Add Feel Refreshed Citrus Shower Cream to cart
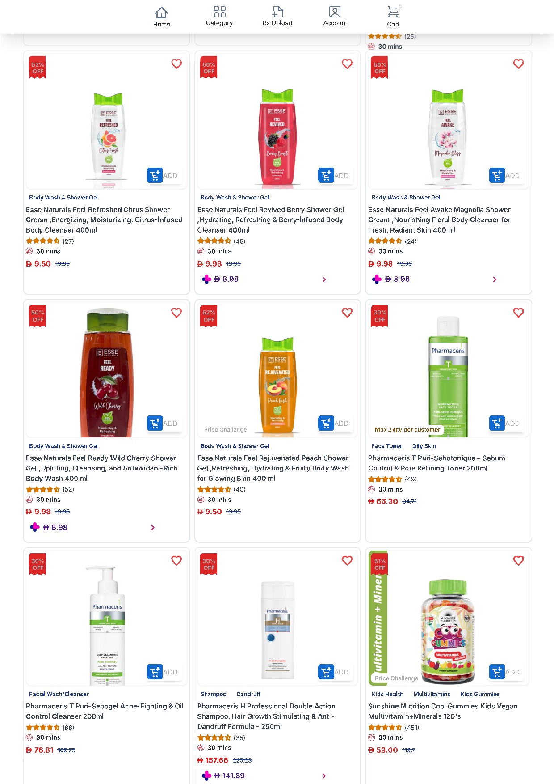Image resolution: width=554 pixels, height=784 pixels. click(x=163, y=175)
